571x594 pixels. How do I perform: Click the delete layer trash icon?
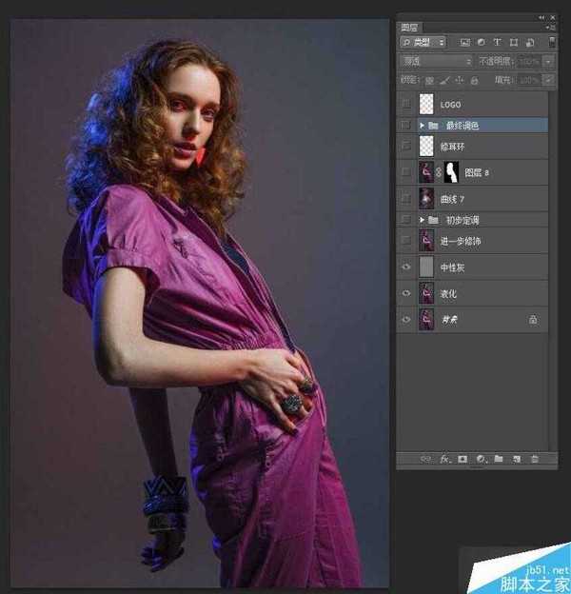[535, 459]
